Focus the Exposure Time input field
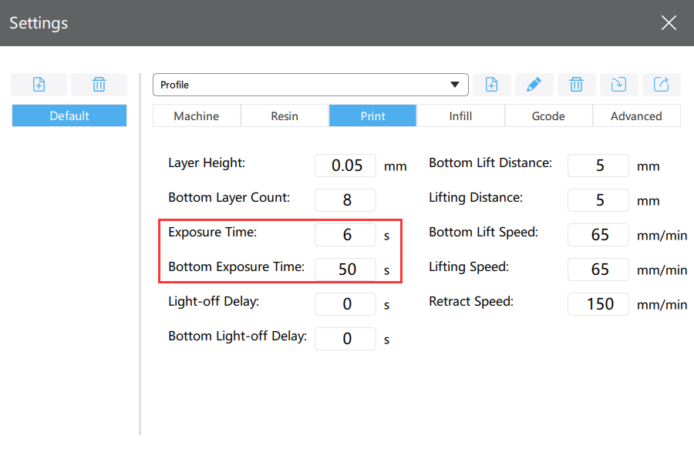The width and height of the screenshot is (694, 462). click(345, 235)
